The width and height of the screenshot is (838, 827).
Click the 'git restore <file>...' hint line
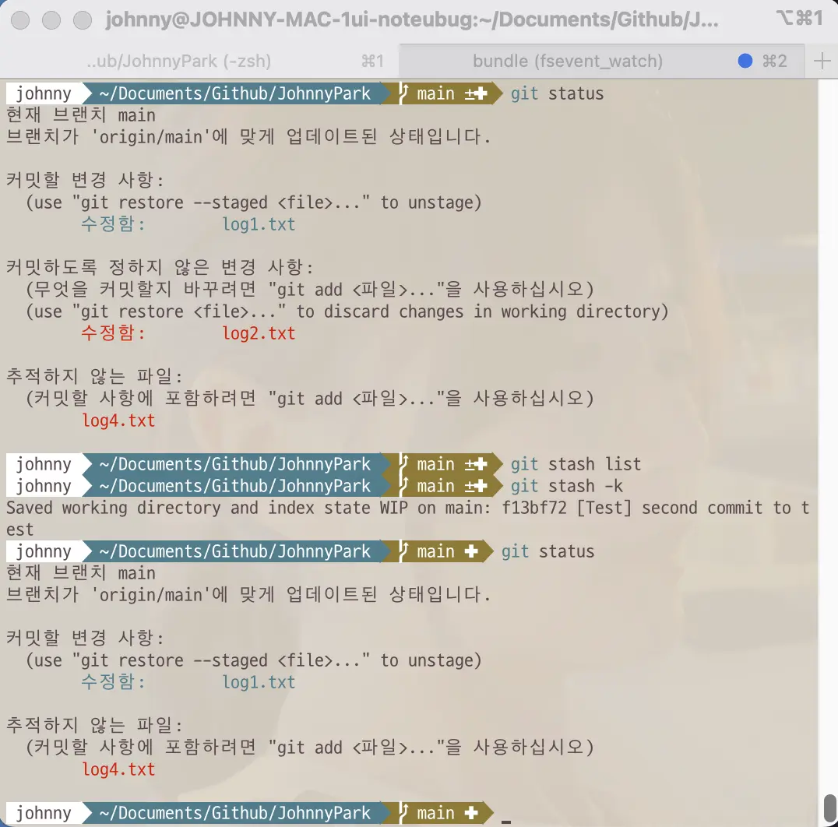347,311
